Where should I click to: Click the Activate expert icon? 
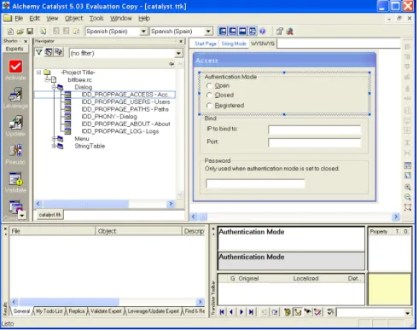(x=15, y=67)
